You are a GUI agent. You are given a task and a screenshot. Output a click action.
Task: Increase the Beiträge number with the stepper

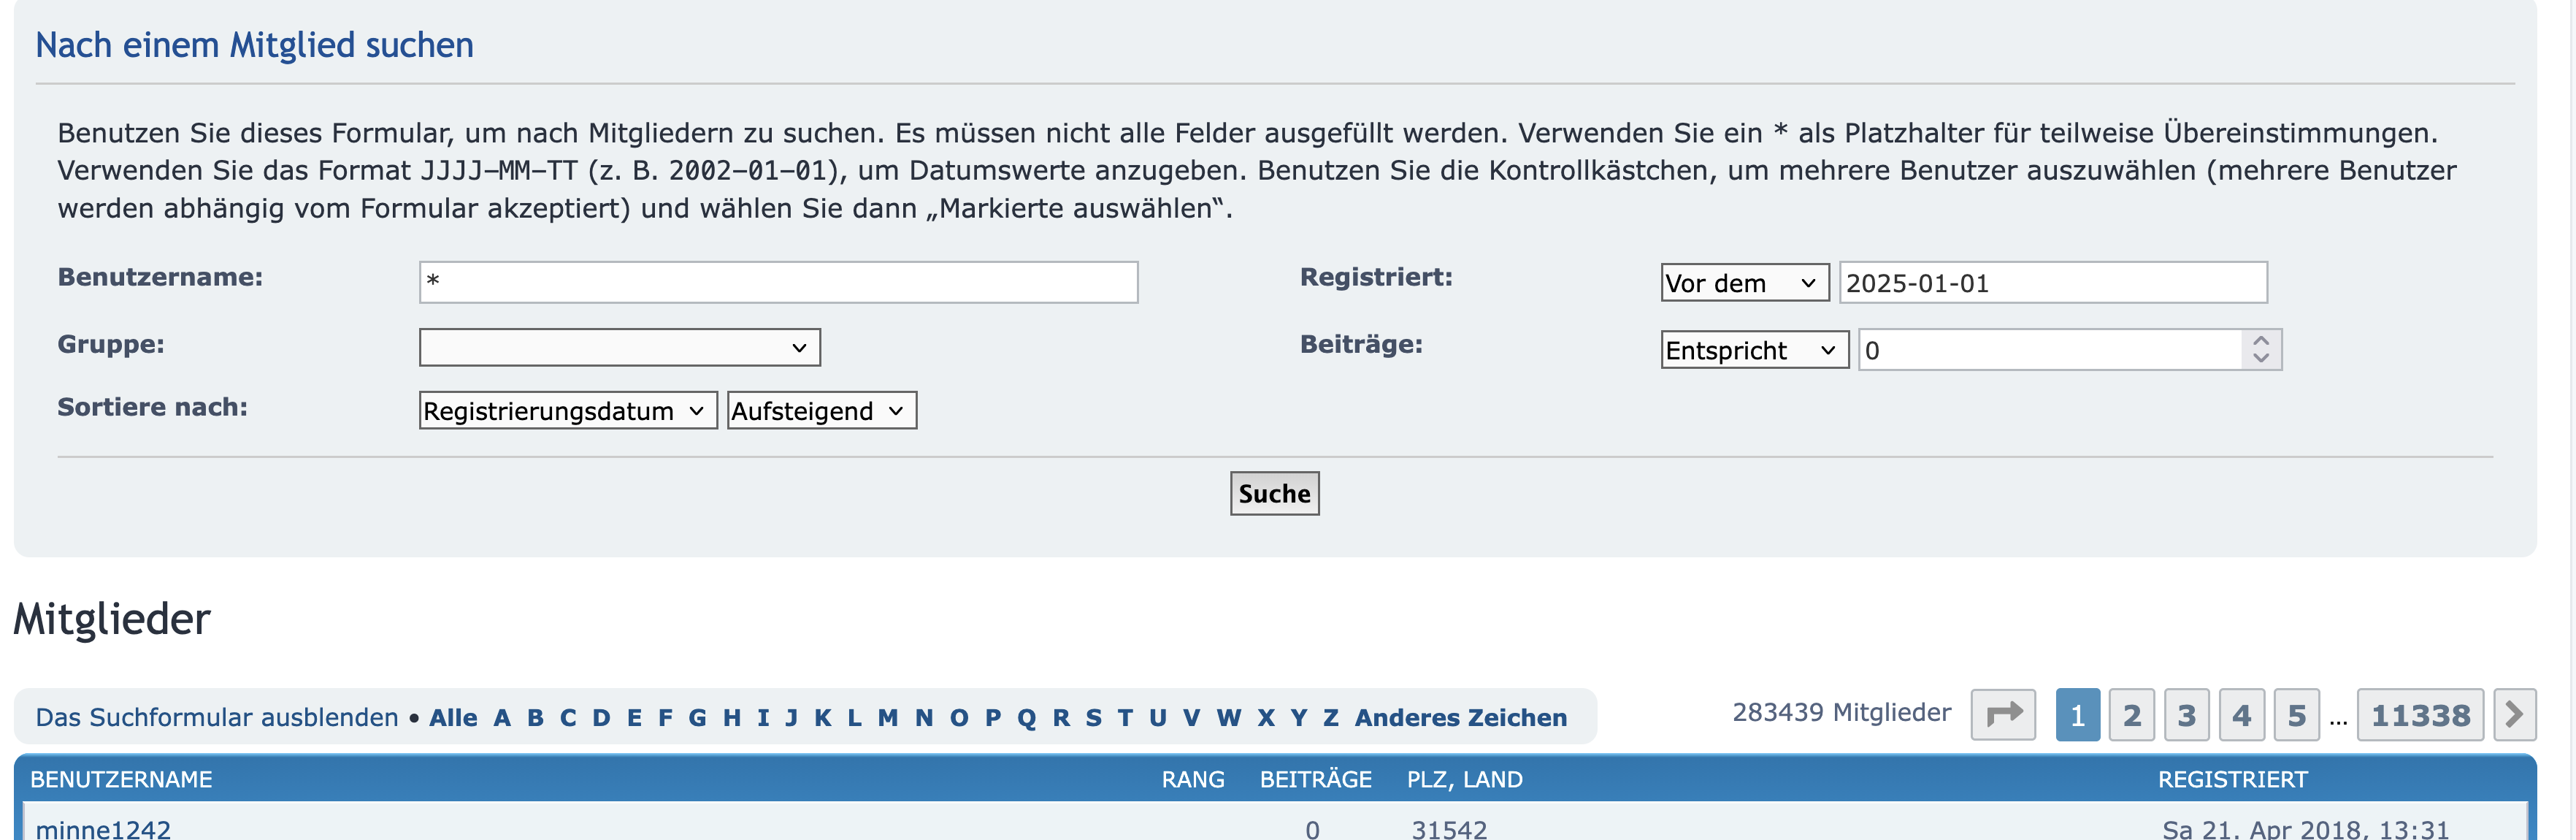coord(2260,341)
